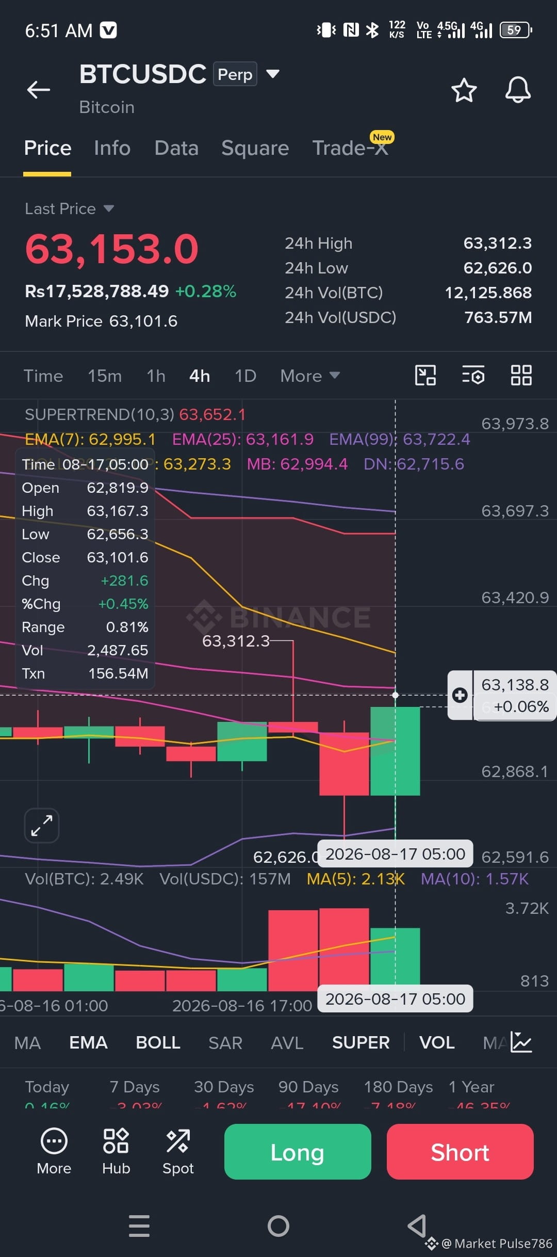This screenshot has height=1257, width=557.
Task: Switch to the Data tab
Action: [x=176, y=148]
